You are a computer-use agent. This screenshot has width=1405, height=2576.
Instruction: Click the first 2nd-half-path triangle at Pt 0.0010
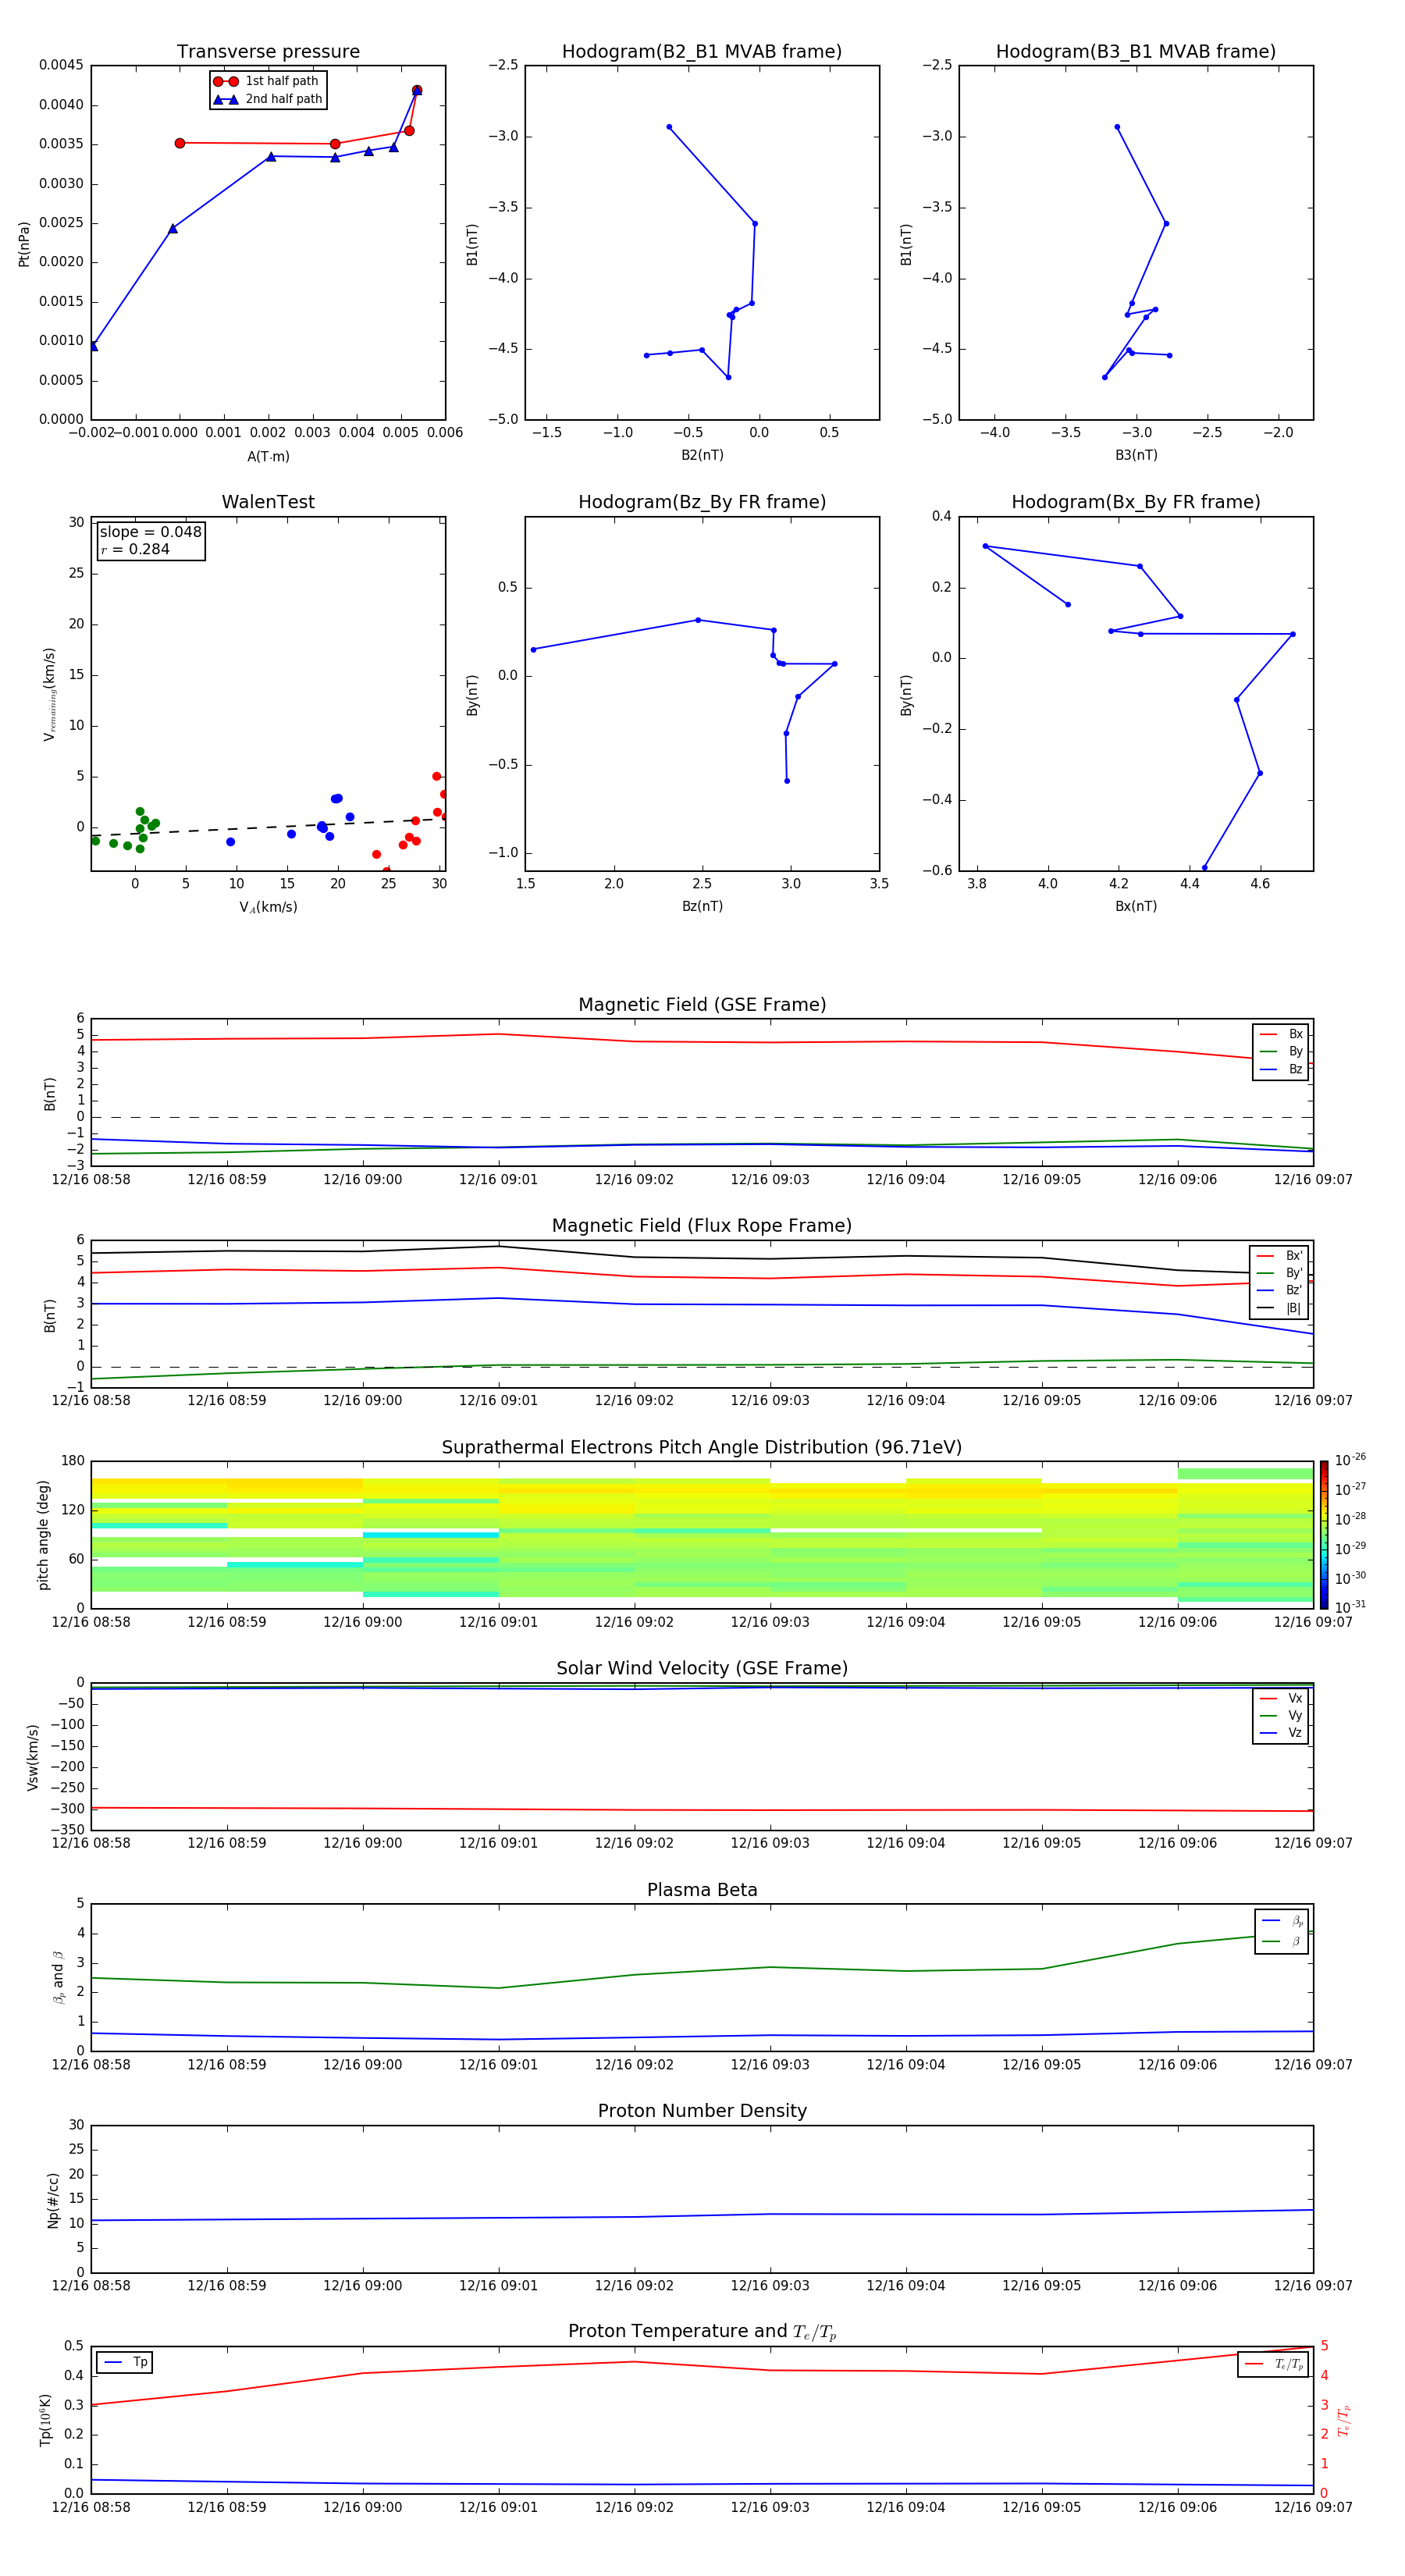93,346
